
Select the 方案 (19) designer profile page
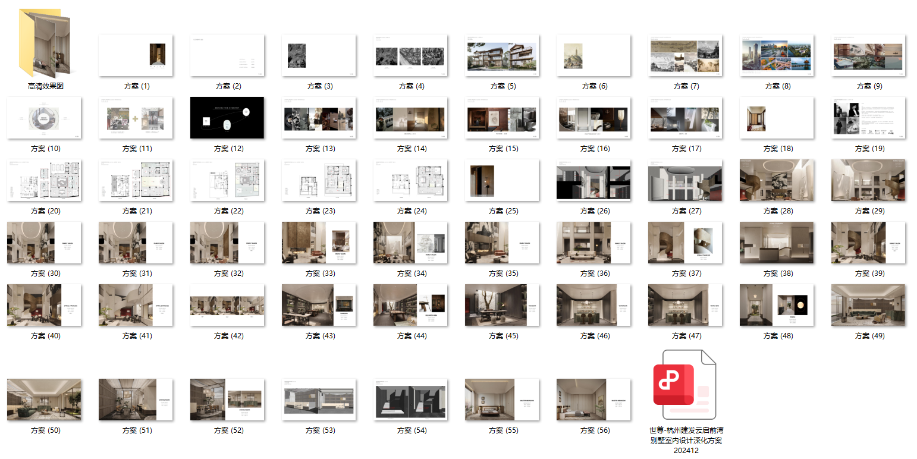tap(868, 118)
